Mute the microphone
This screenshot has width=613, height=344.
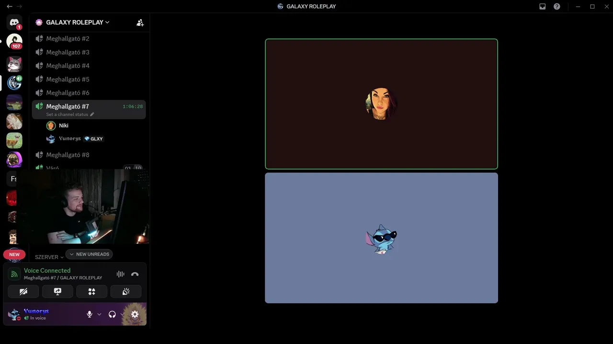click(89, 314)
